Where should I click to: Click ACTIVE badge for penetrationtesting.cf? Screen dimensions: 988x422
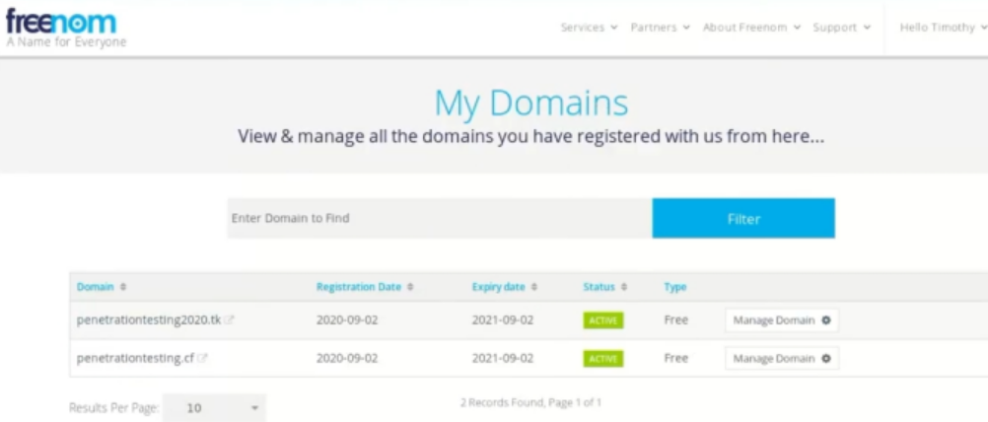[603, 359]
